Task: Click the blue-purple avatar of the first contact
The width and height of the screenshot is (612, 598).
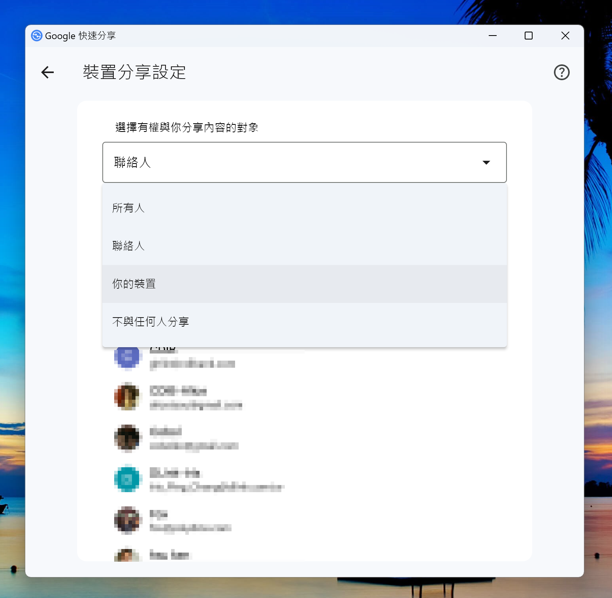Action: [x=127, y=357]
